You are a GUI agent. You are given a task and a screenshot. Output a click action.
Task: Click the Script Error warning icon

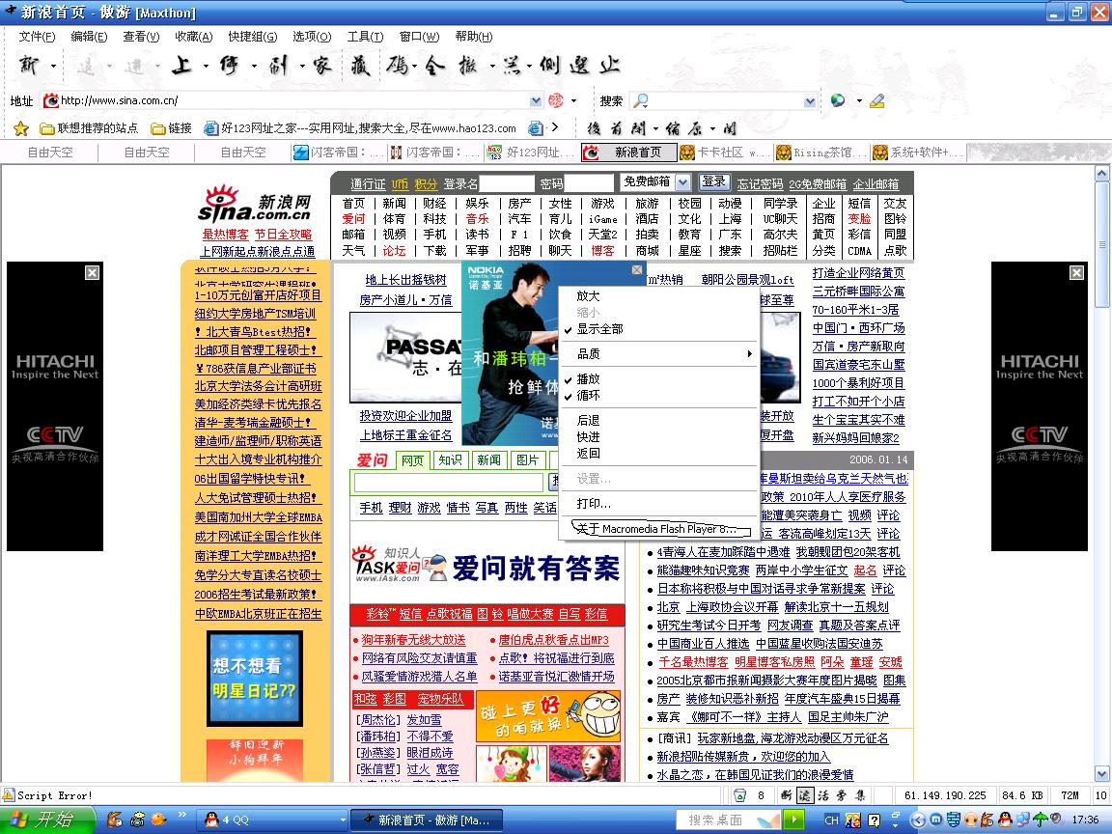click(x=9, y=795)
